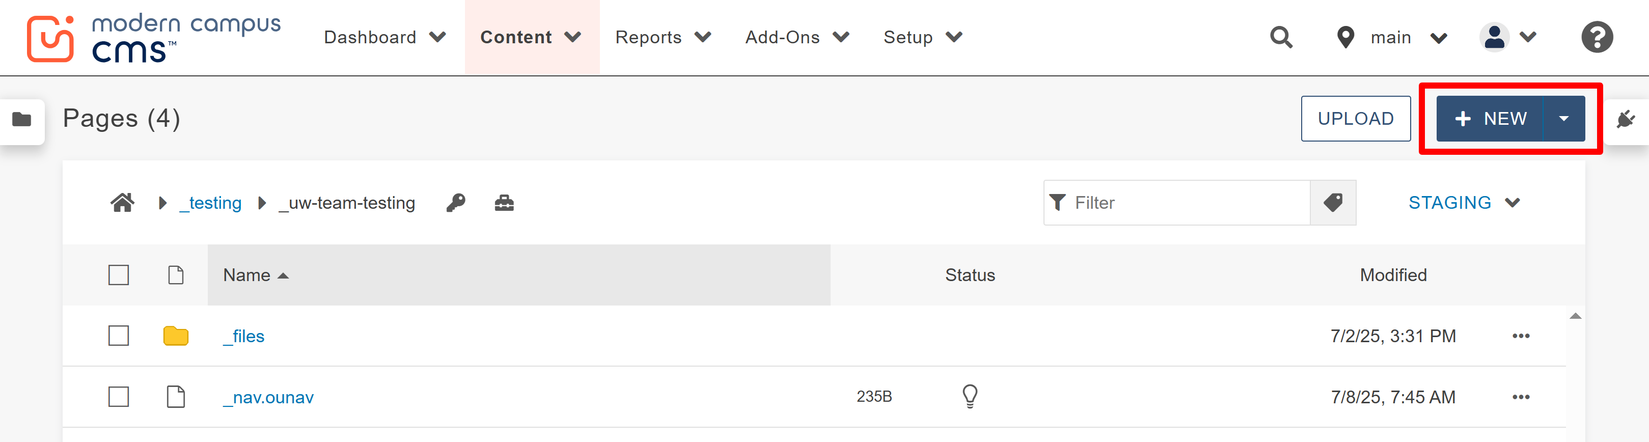Check the select-all checkbox in the header row

(x=119, y=274)
